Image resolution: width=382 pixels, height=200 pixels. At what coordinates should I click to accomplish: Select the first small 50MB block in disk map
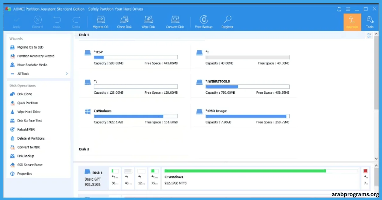tap(115, 178)
